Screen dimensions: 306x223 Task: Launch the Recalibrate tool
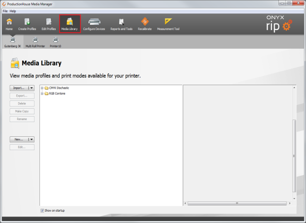[144, 24]
